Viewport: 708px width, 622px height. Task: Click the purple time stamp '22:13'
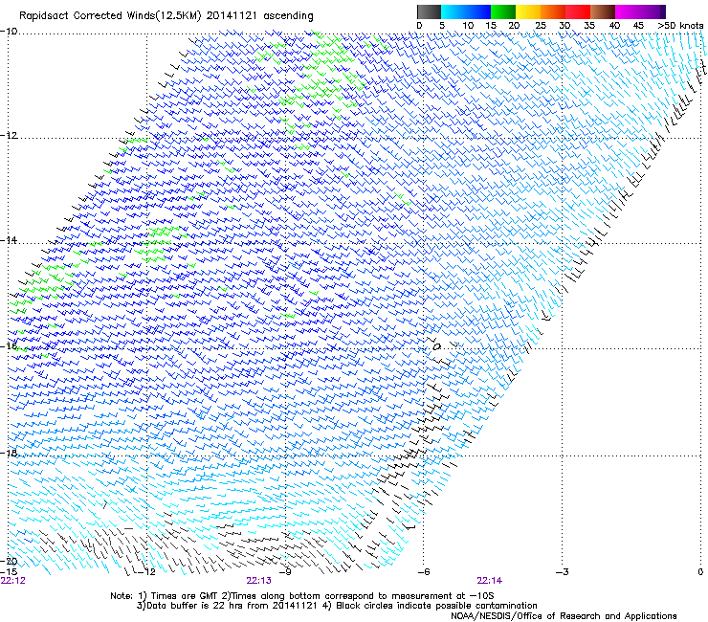click(x=258, y=581)
